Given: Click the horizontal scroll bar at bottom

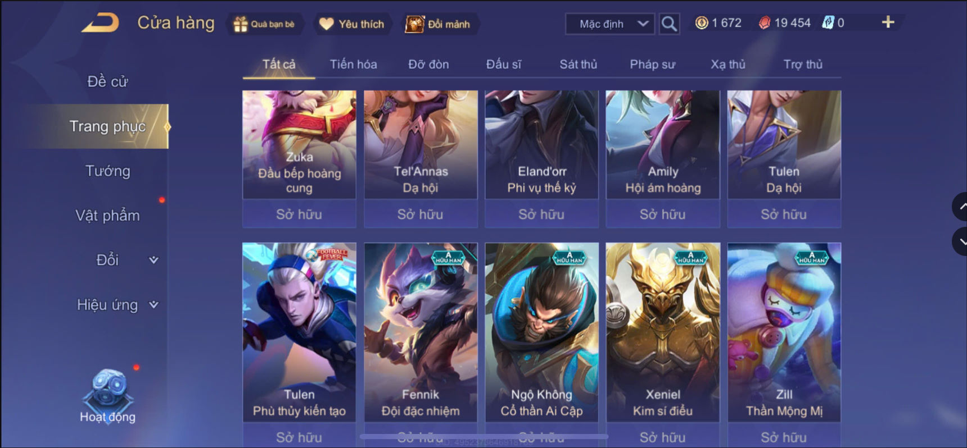Looking at the screenshot, I should (x=483, y=436).
